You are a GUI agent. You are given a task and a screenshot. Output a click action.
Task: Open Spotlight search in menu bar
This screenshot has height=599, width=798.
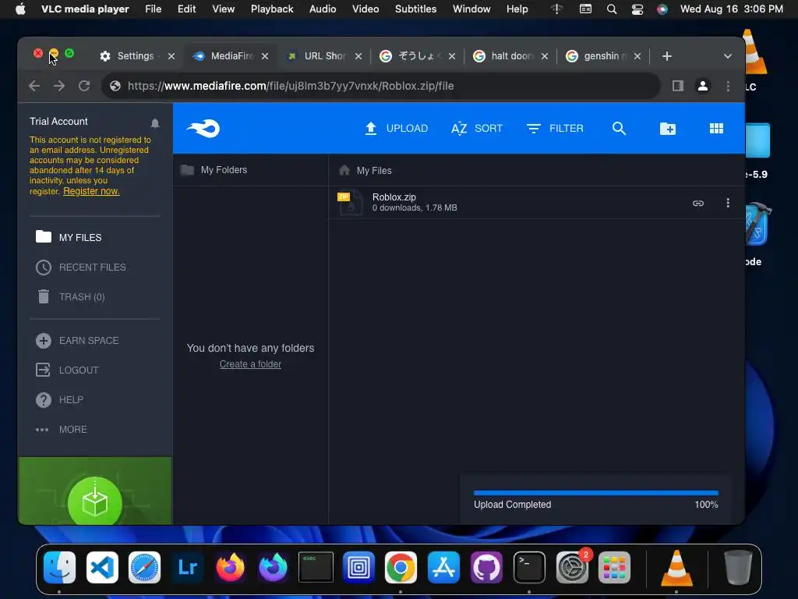[612, 9]
